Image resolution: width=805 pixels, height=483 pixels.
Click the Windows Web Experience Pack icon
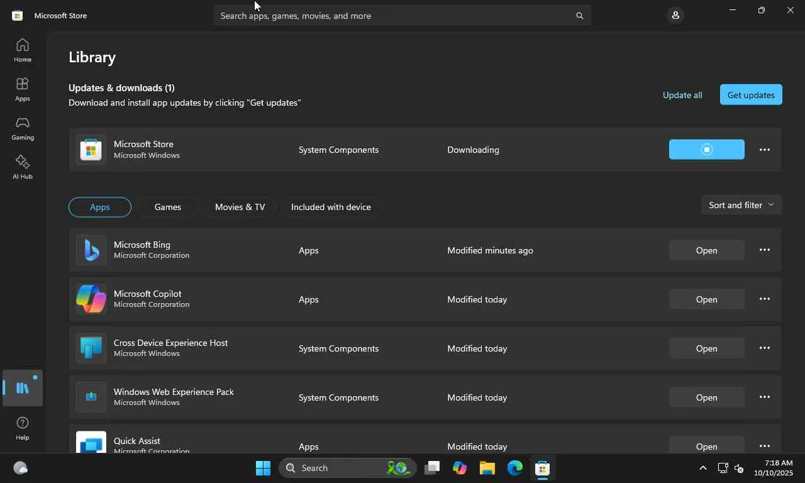pyautogui.click(x=91, y=397)
